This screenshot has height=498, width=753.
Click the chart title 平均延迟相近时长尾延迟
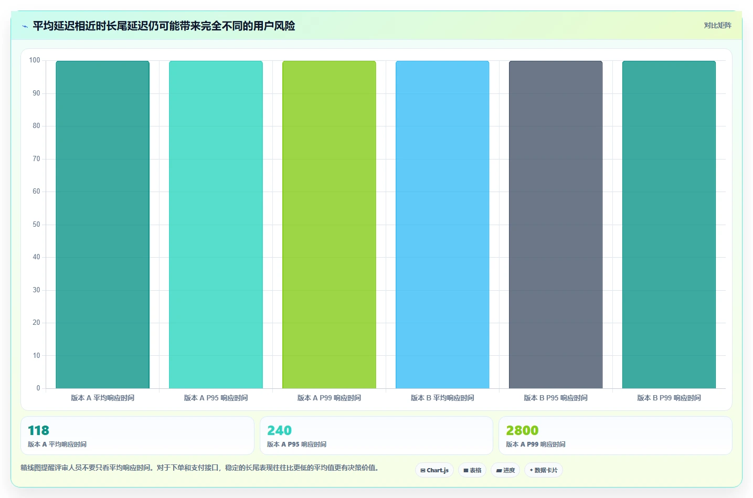pos(164,26)
